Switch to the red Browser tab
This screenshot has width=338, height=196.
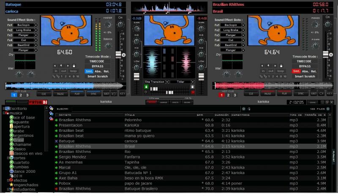(x=151, y=102)
